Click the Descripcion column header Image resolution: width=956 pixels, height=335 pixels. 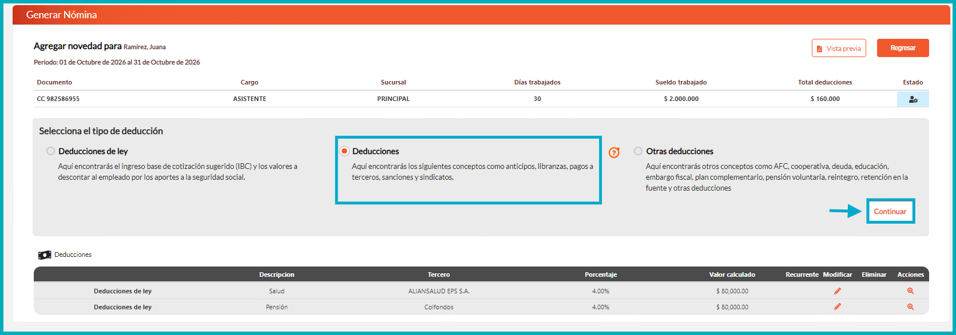277,275
